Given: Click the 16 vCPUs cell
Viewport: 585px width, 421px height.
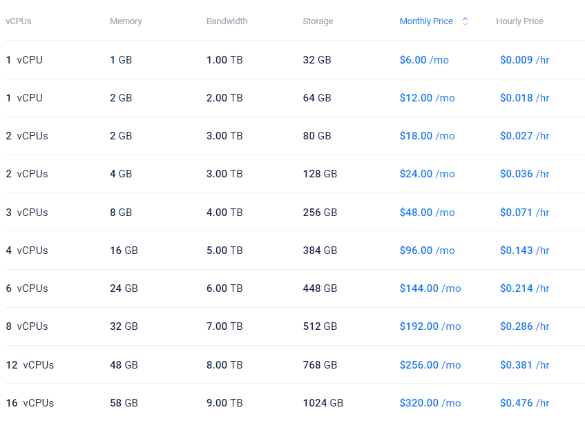Looking at the screenshot, I should 30,403.
